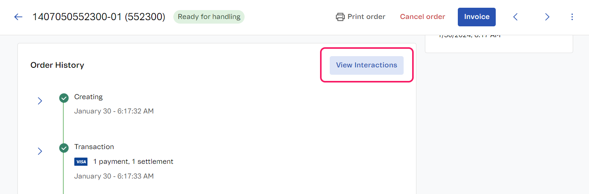
Task: Open View Interactions
Action: (x=366, y=65)
